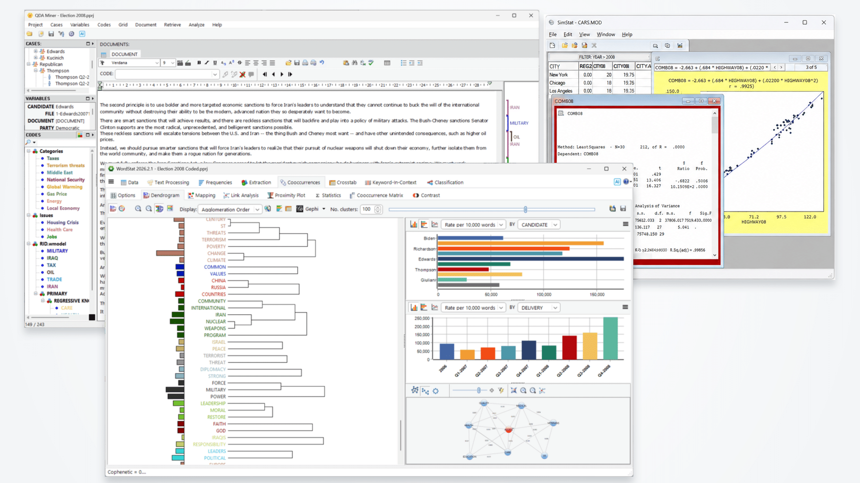Increase No. clusters with stepper up arrow
Image resolution: width=860 pixels, height=483 pixels.
(x=378, y=208)
